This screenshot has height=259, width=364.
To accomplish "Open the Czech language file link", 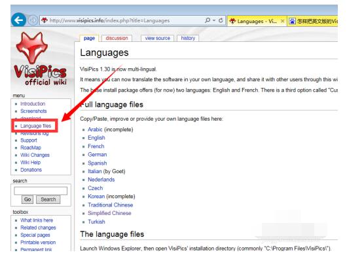I will [95, 188].
